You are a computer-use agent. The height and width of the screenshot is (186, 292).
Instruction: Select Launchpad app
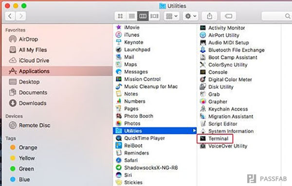tap(133, 50)
